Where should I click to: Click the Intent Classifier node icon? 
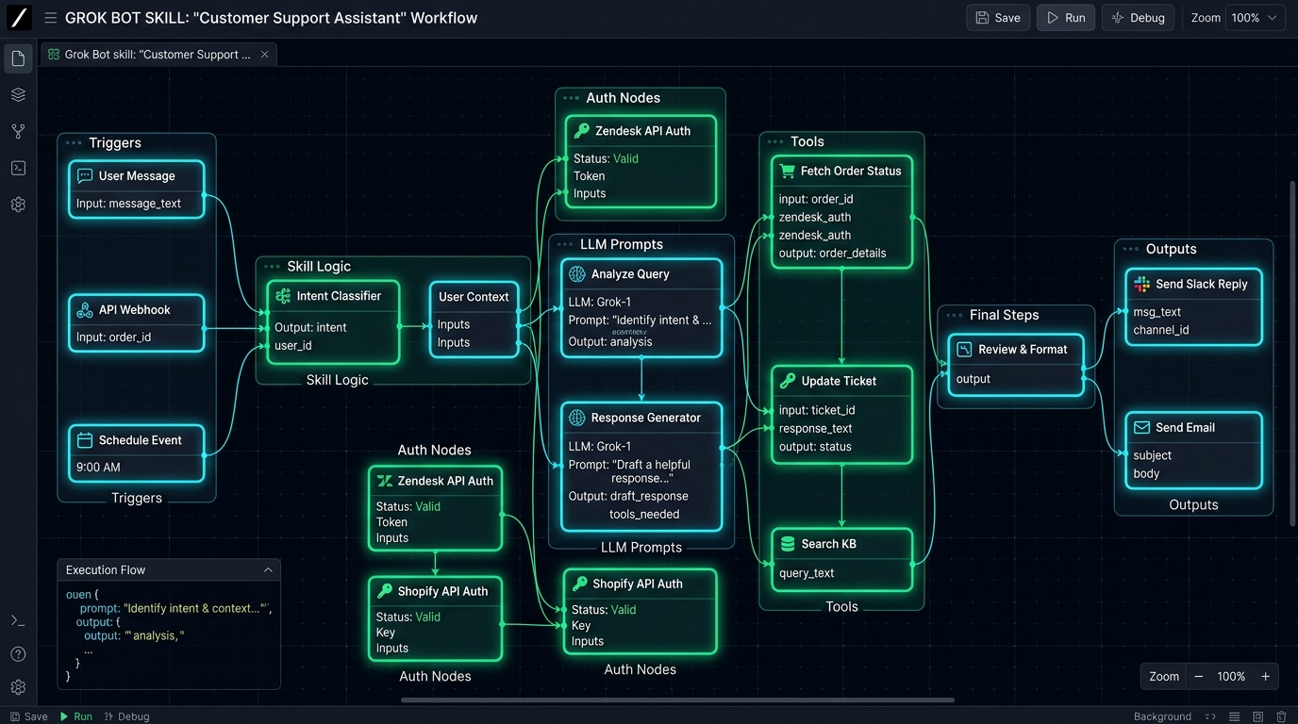click(283, 296)
